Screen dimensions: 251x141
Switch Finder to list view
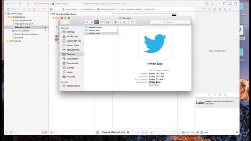point(92,22)
